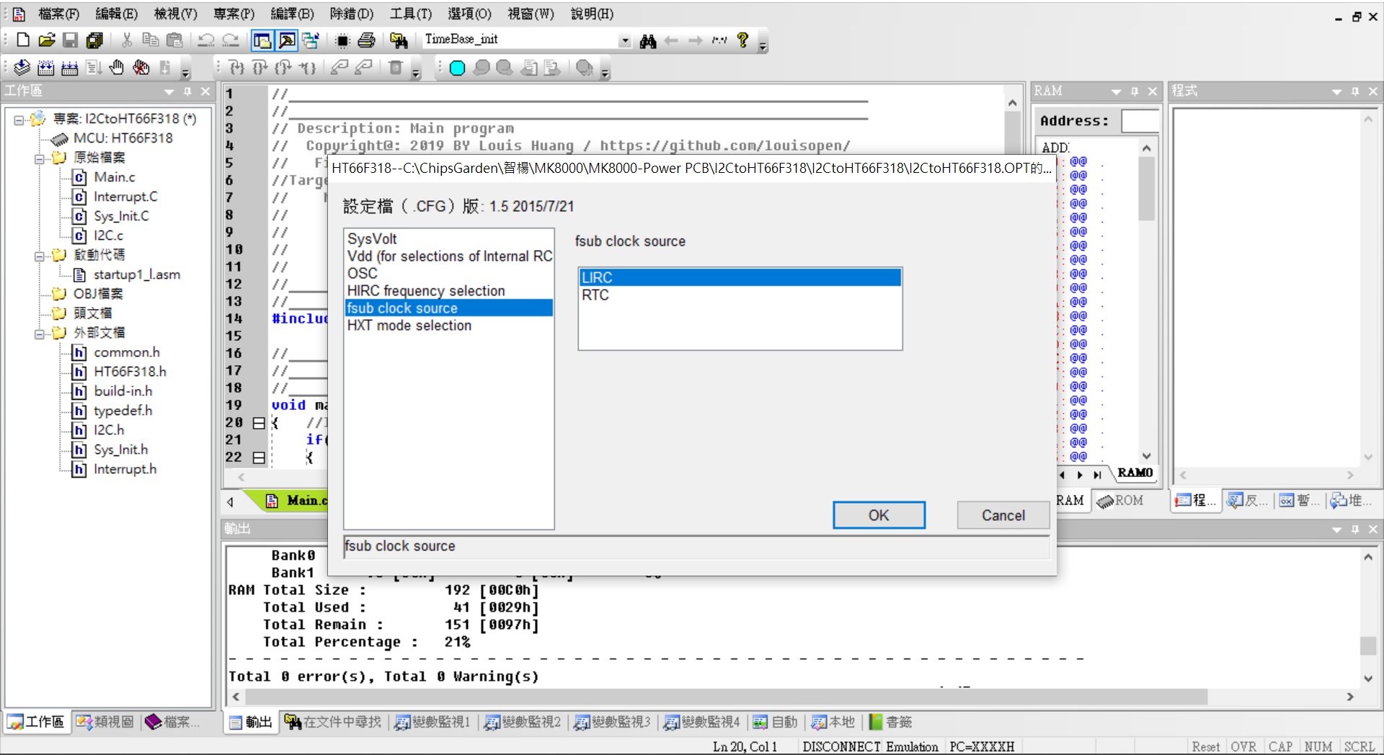Click the Save All icon
The image size is (1384, 755).
point(94,40)
